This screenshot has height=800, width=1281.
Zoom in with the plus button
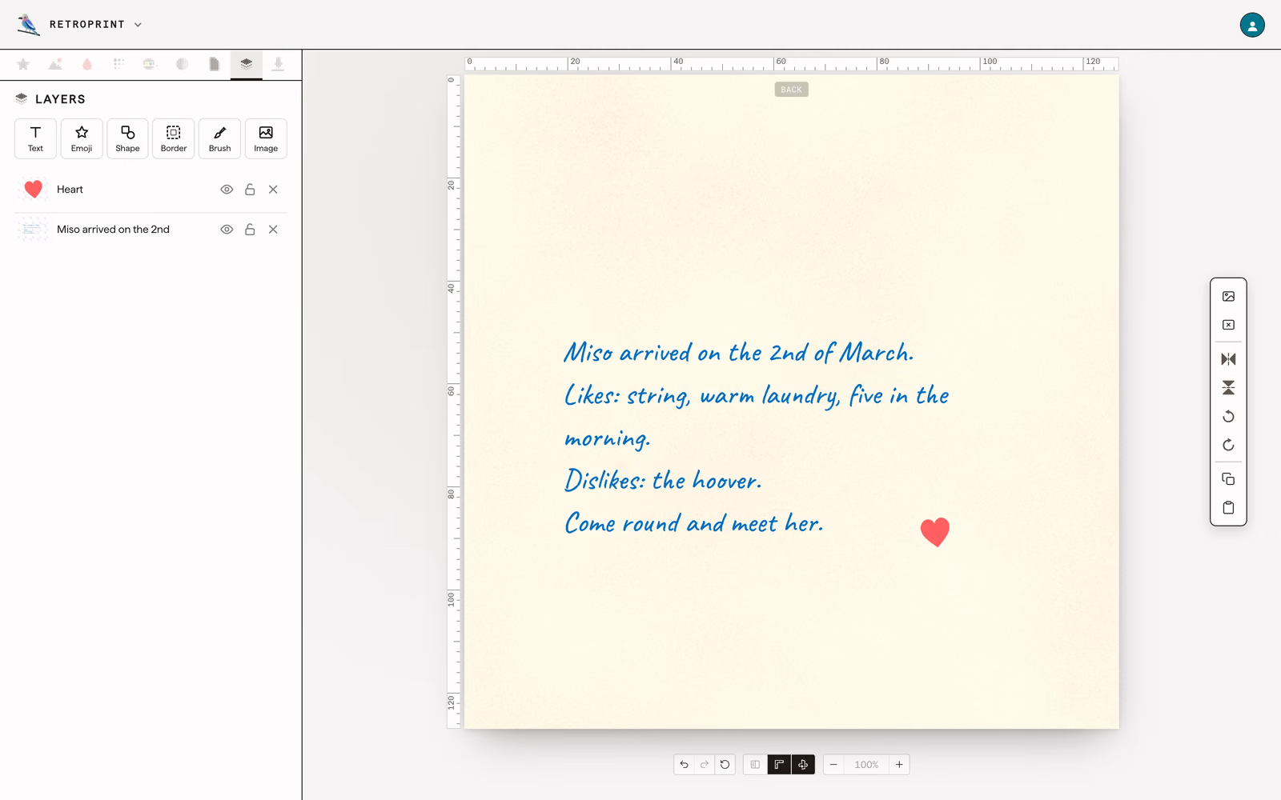pyautogui.click(x=899, y=765)
